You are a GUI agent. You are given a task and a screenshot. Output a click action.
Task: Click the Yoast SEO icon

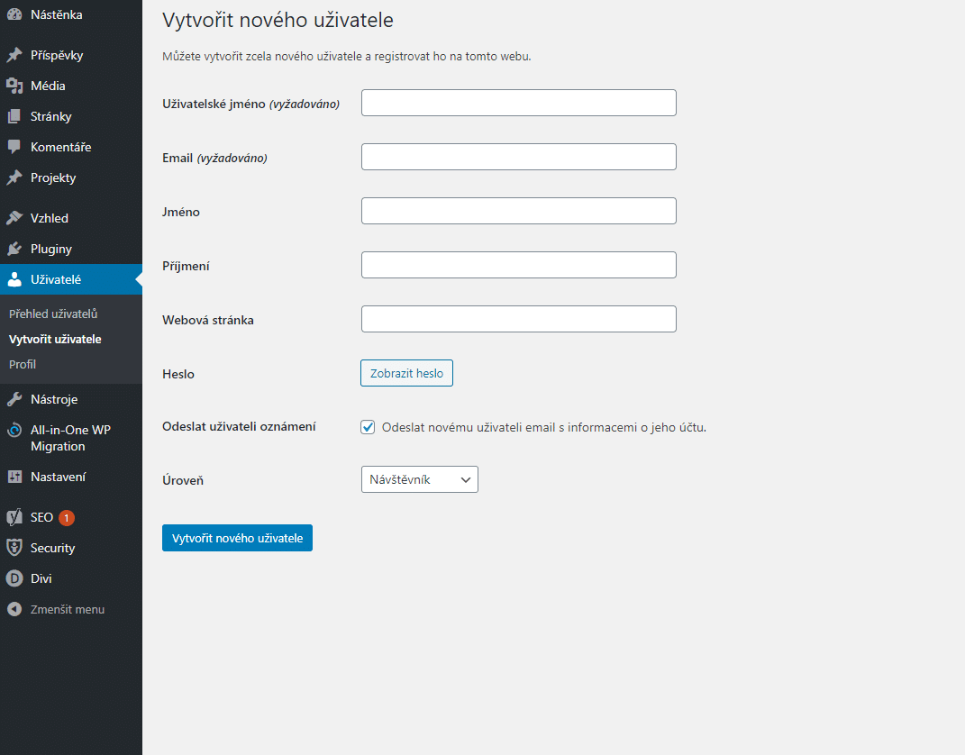[14, 517]
